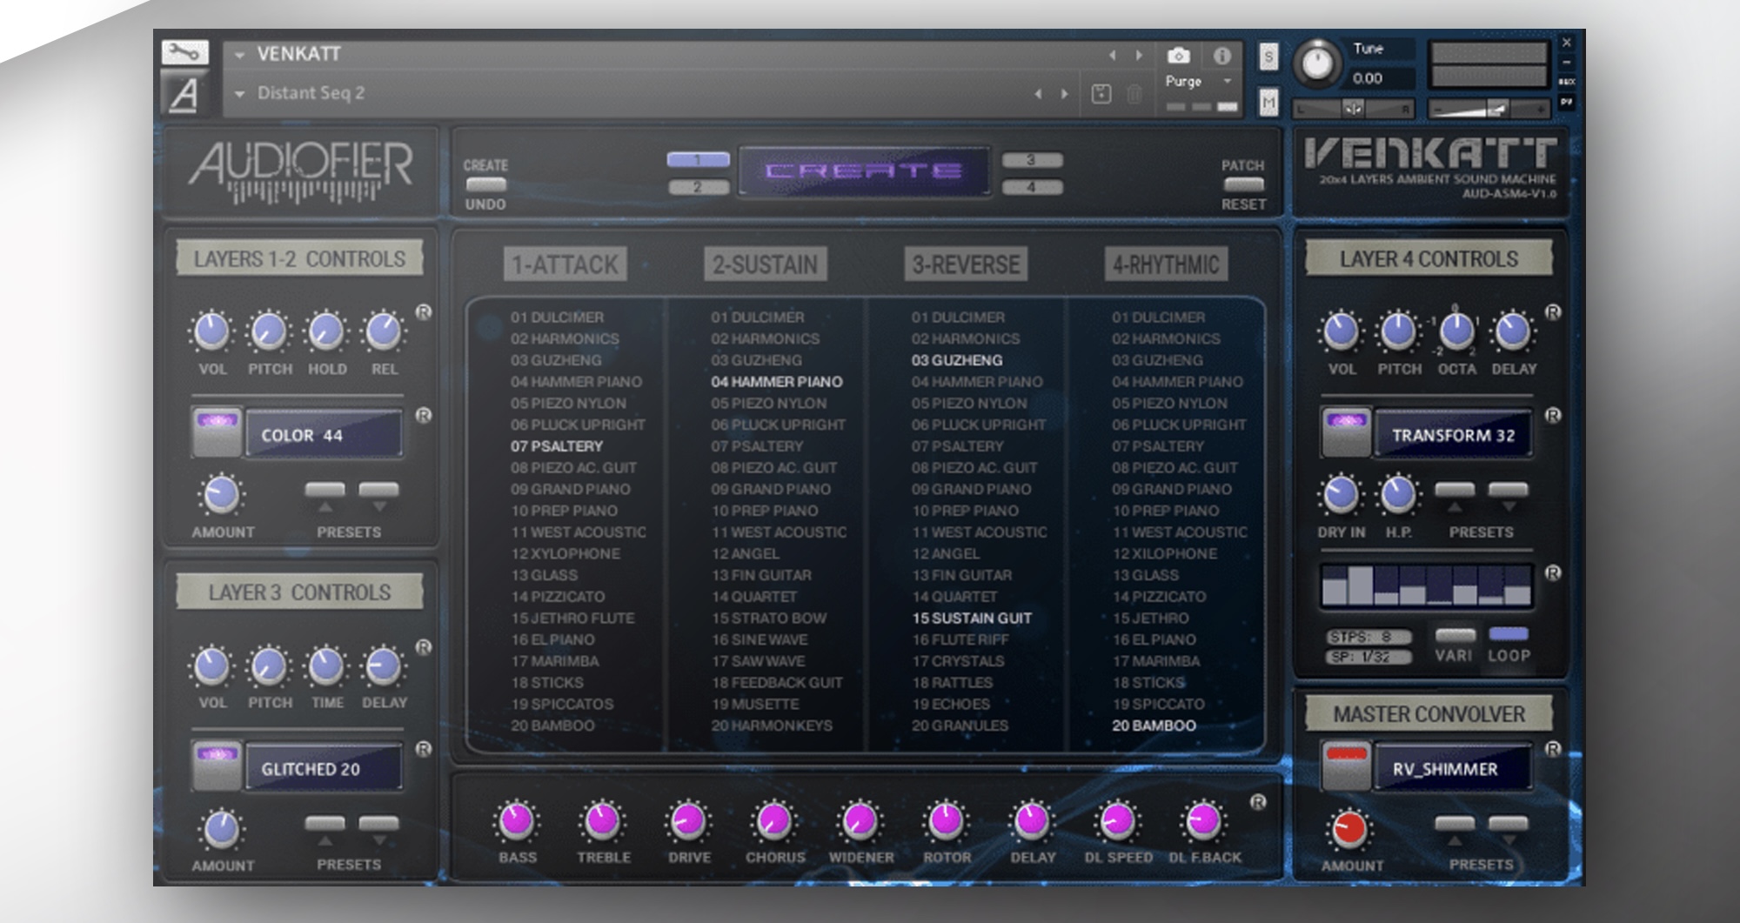Select the 4-RHYTHMIC layer header
Image resolution: width=1740 pixels, height=923 pixels.
[1166, 264]
